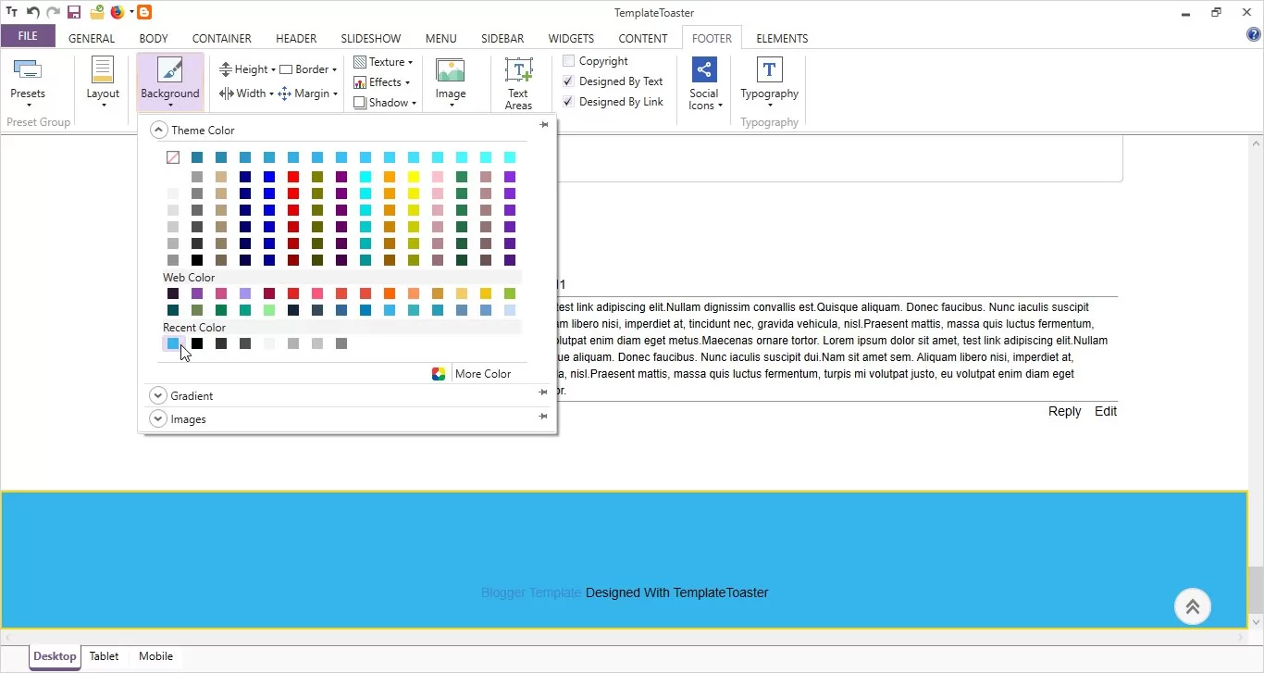Switch to Tablet view

pos(104,656)
